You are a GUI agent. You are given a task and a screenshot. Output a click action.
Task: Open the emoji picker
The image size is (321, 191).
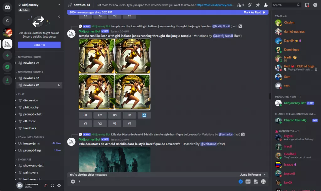click(263, 181)
